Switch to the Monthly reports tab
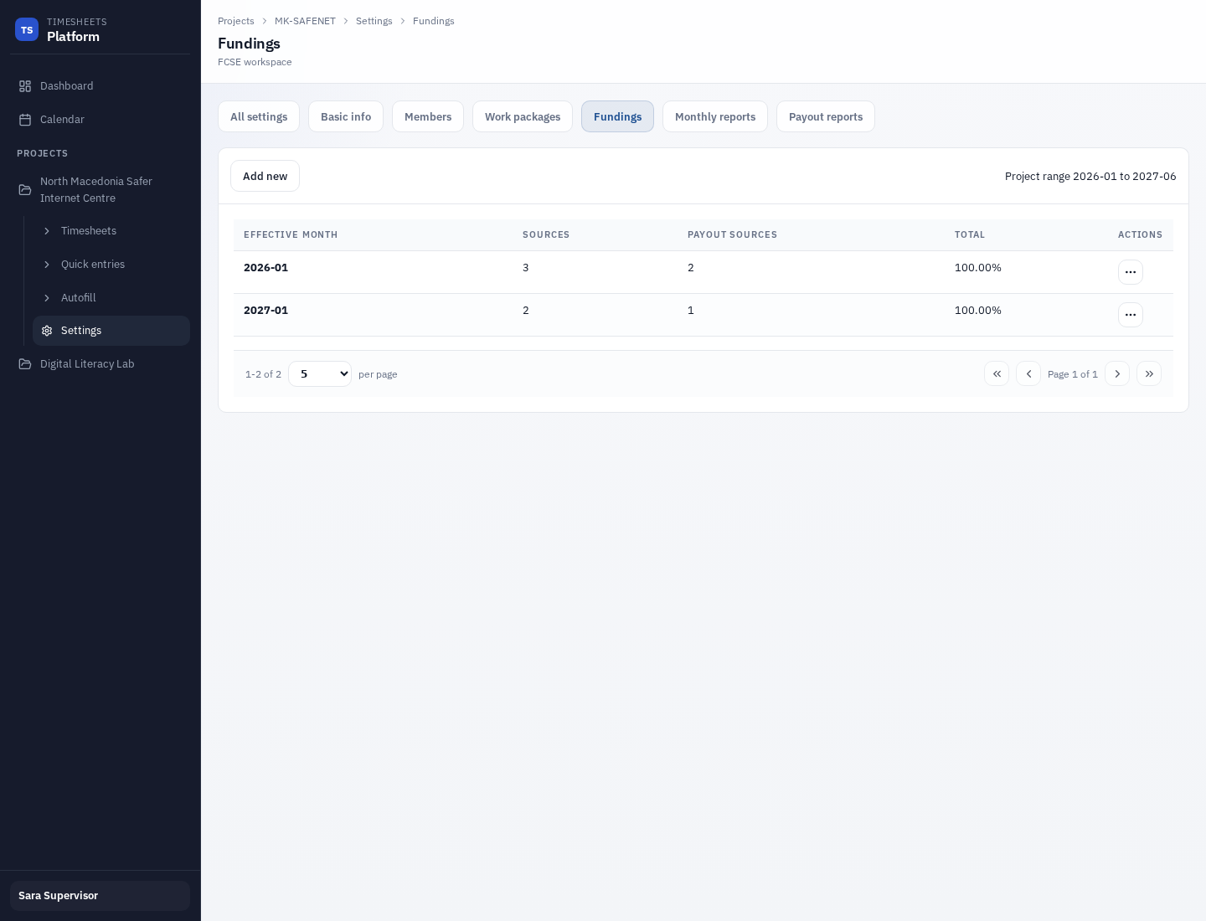Image resolution: width=1206 pixels, height=921 pixels. (x=714, y=117)
